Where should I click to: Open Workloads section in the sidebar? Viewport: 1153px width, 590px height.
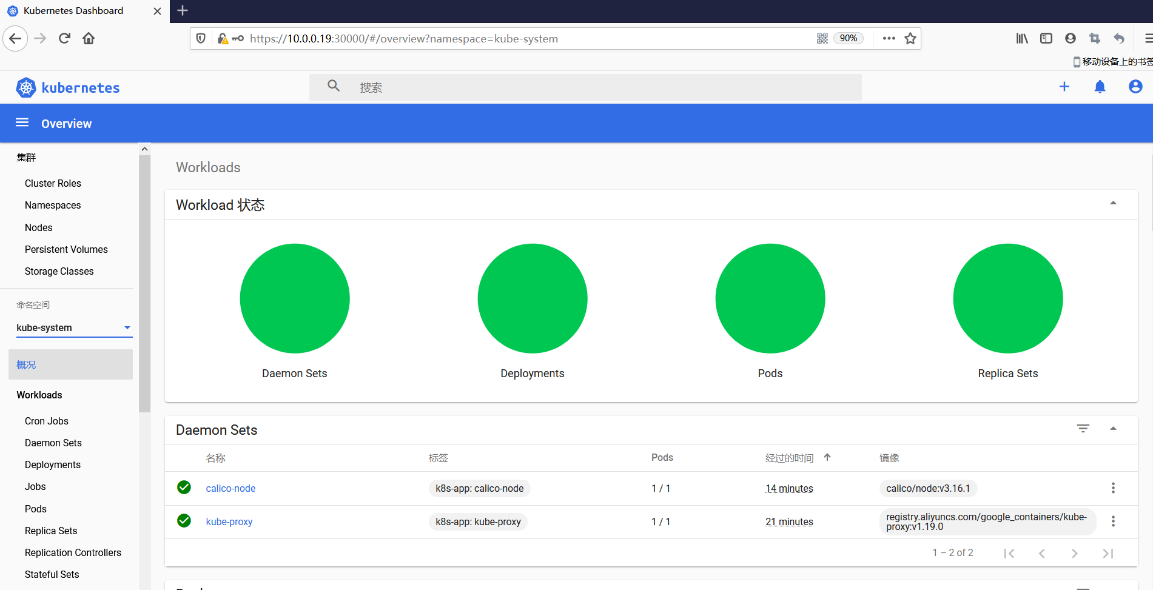tap(39, 395)
